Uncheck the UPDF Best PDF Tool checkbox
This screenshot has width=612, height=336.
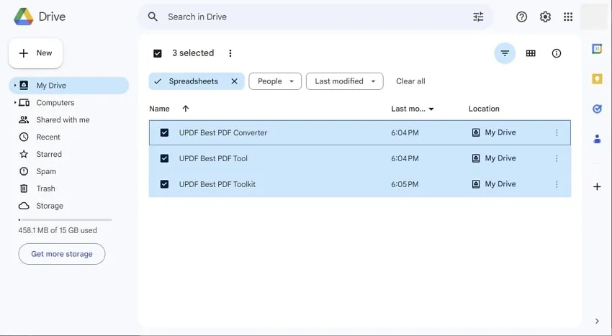(164, 158)
